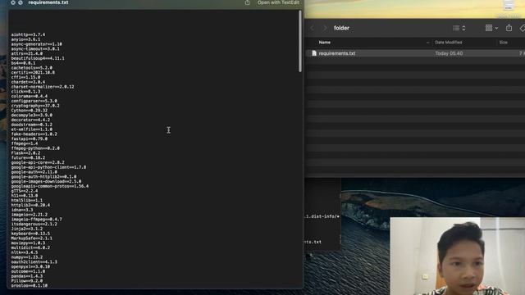Click the Share icon in the Finder toolbar

509,28
